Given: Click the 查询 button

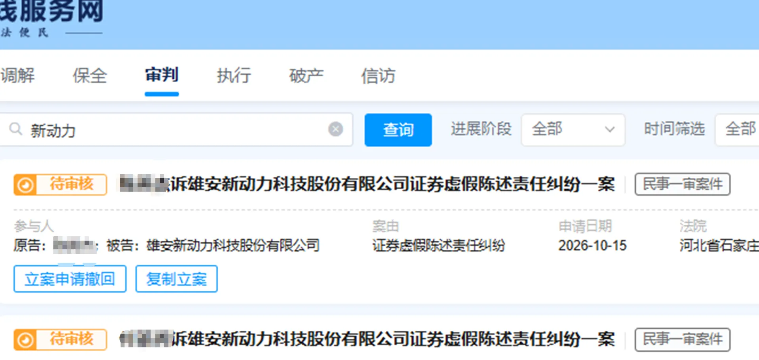Looking at the screenshot, I should [398, 130].
